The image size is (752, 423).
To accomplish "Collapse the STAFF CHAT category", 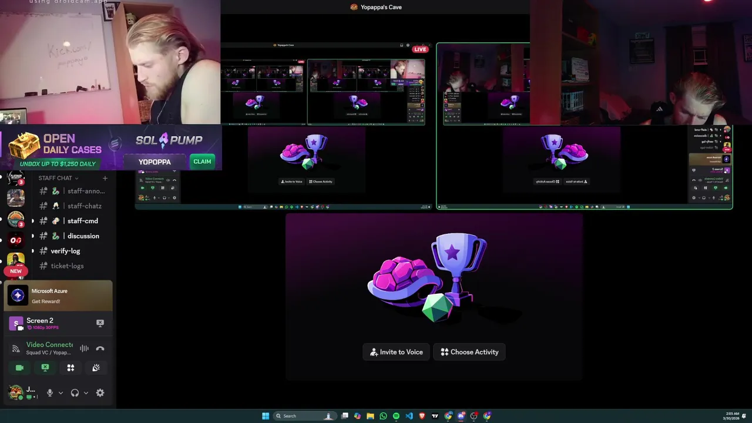I will coord(58,178).
